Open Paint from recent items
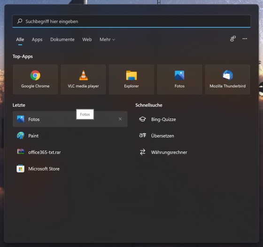The image size is (263, 247). pos(70,135)
